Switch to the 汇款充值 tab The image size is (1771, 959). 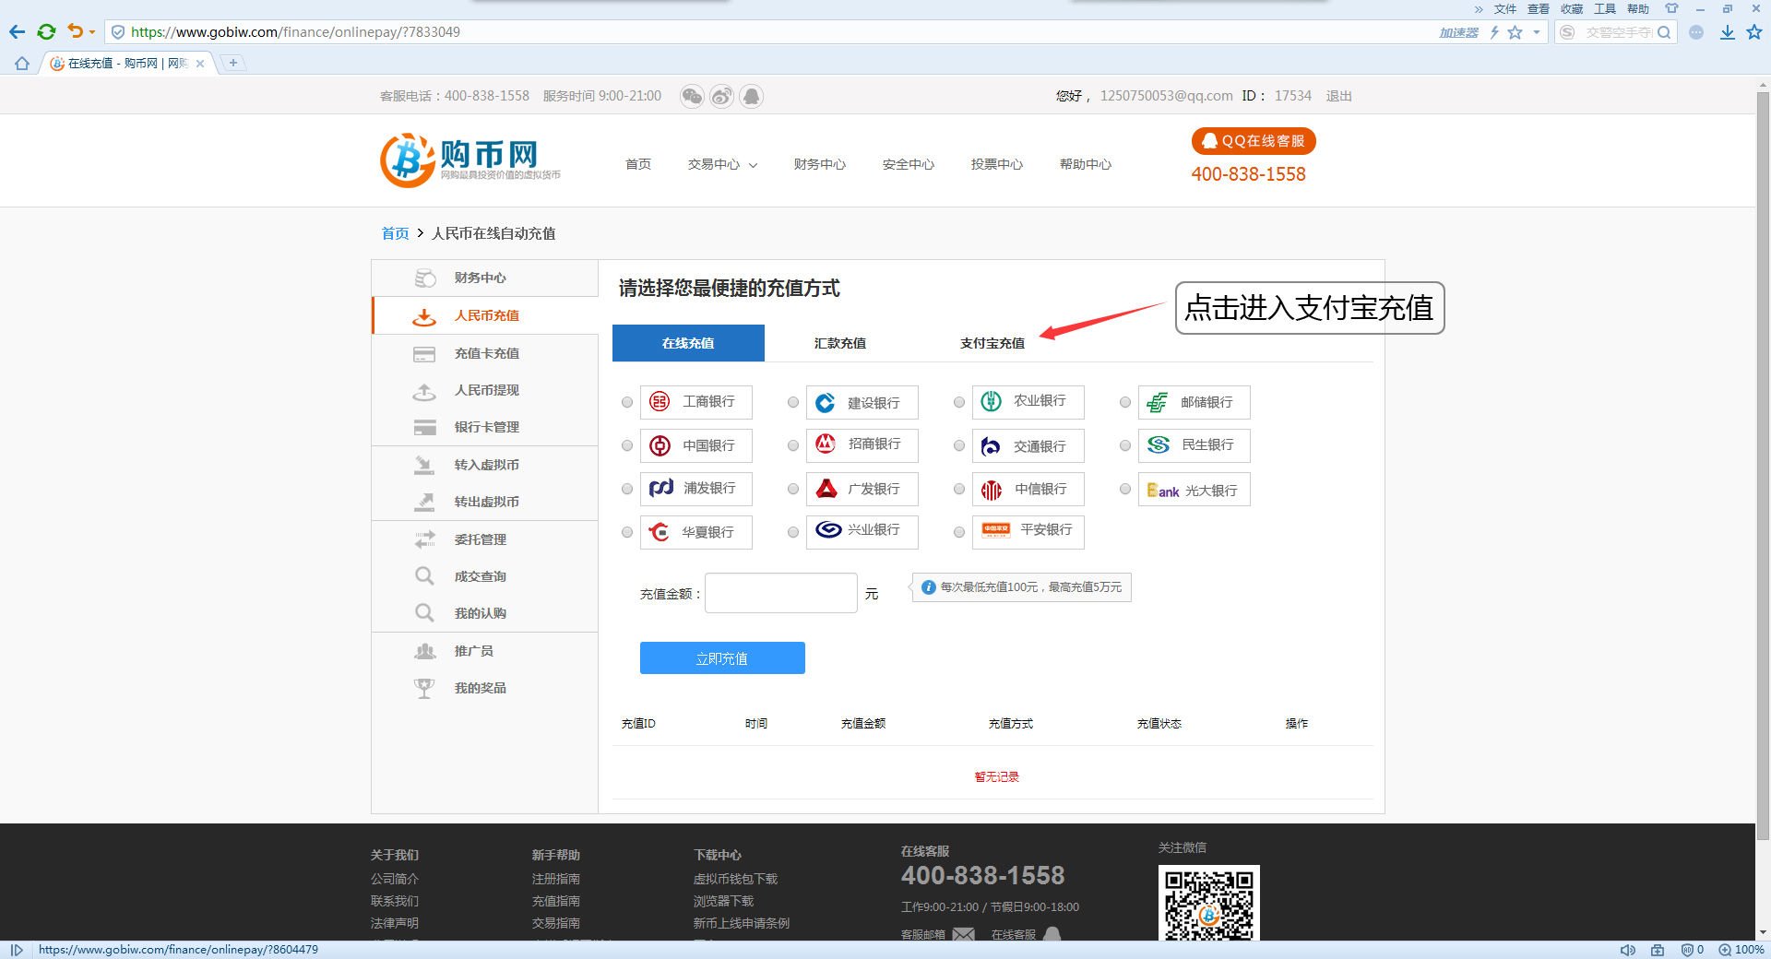[838, 342]
